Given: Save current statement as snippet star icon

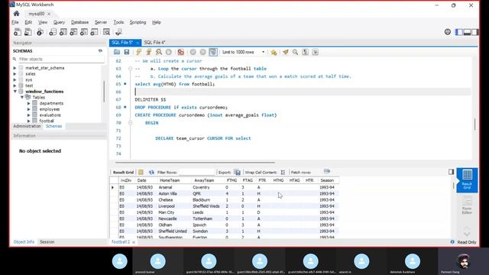Looking at the screenshot, I should click(x=274, y=52).
